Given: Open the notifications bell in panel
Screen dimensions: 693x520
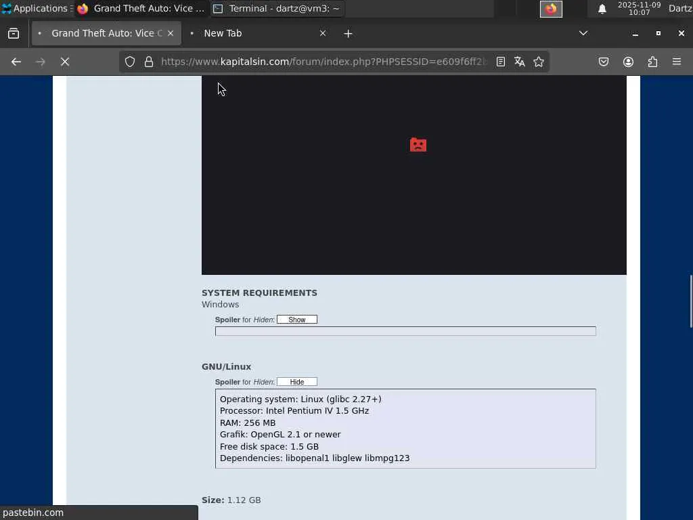Looking at the screenshot, I should point(602,9).
